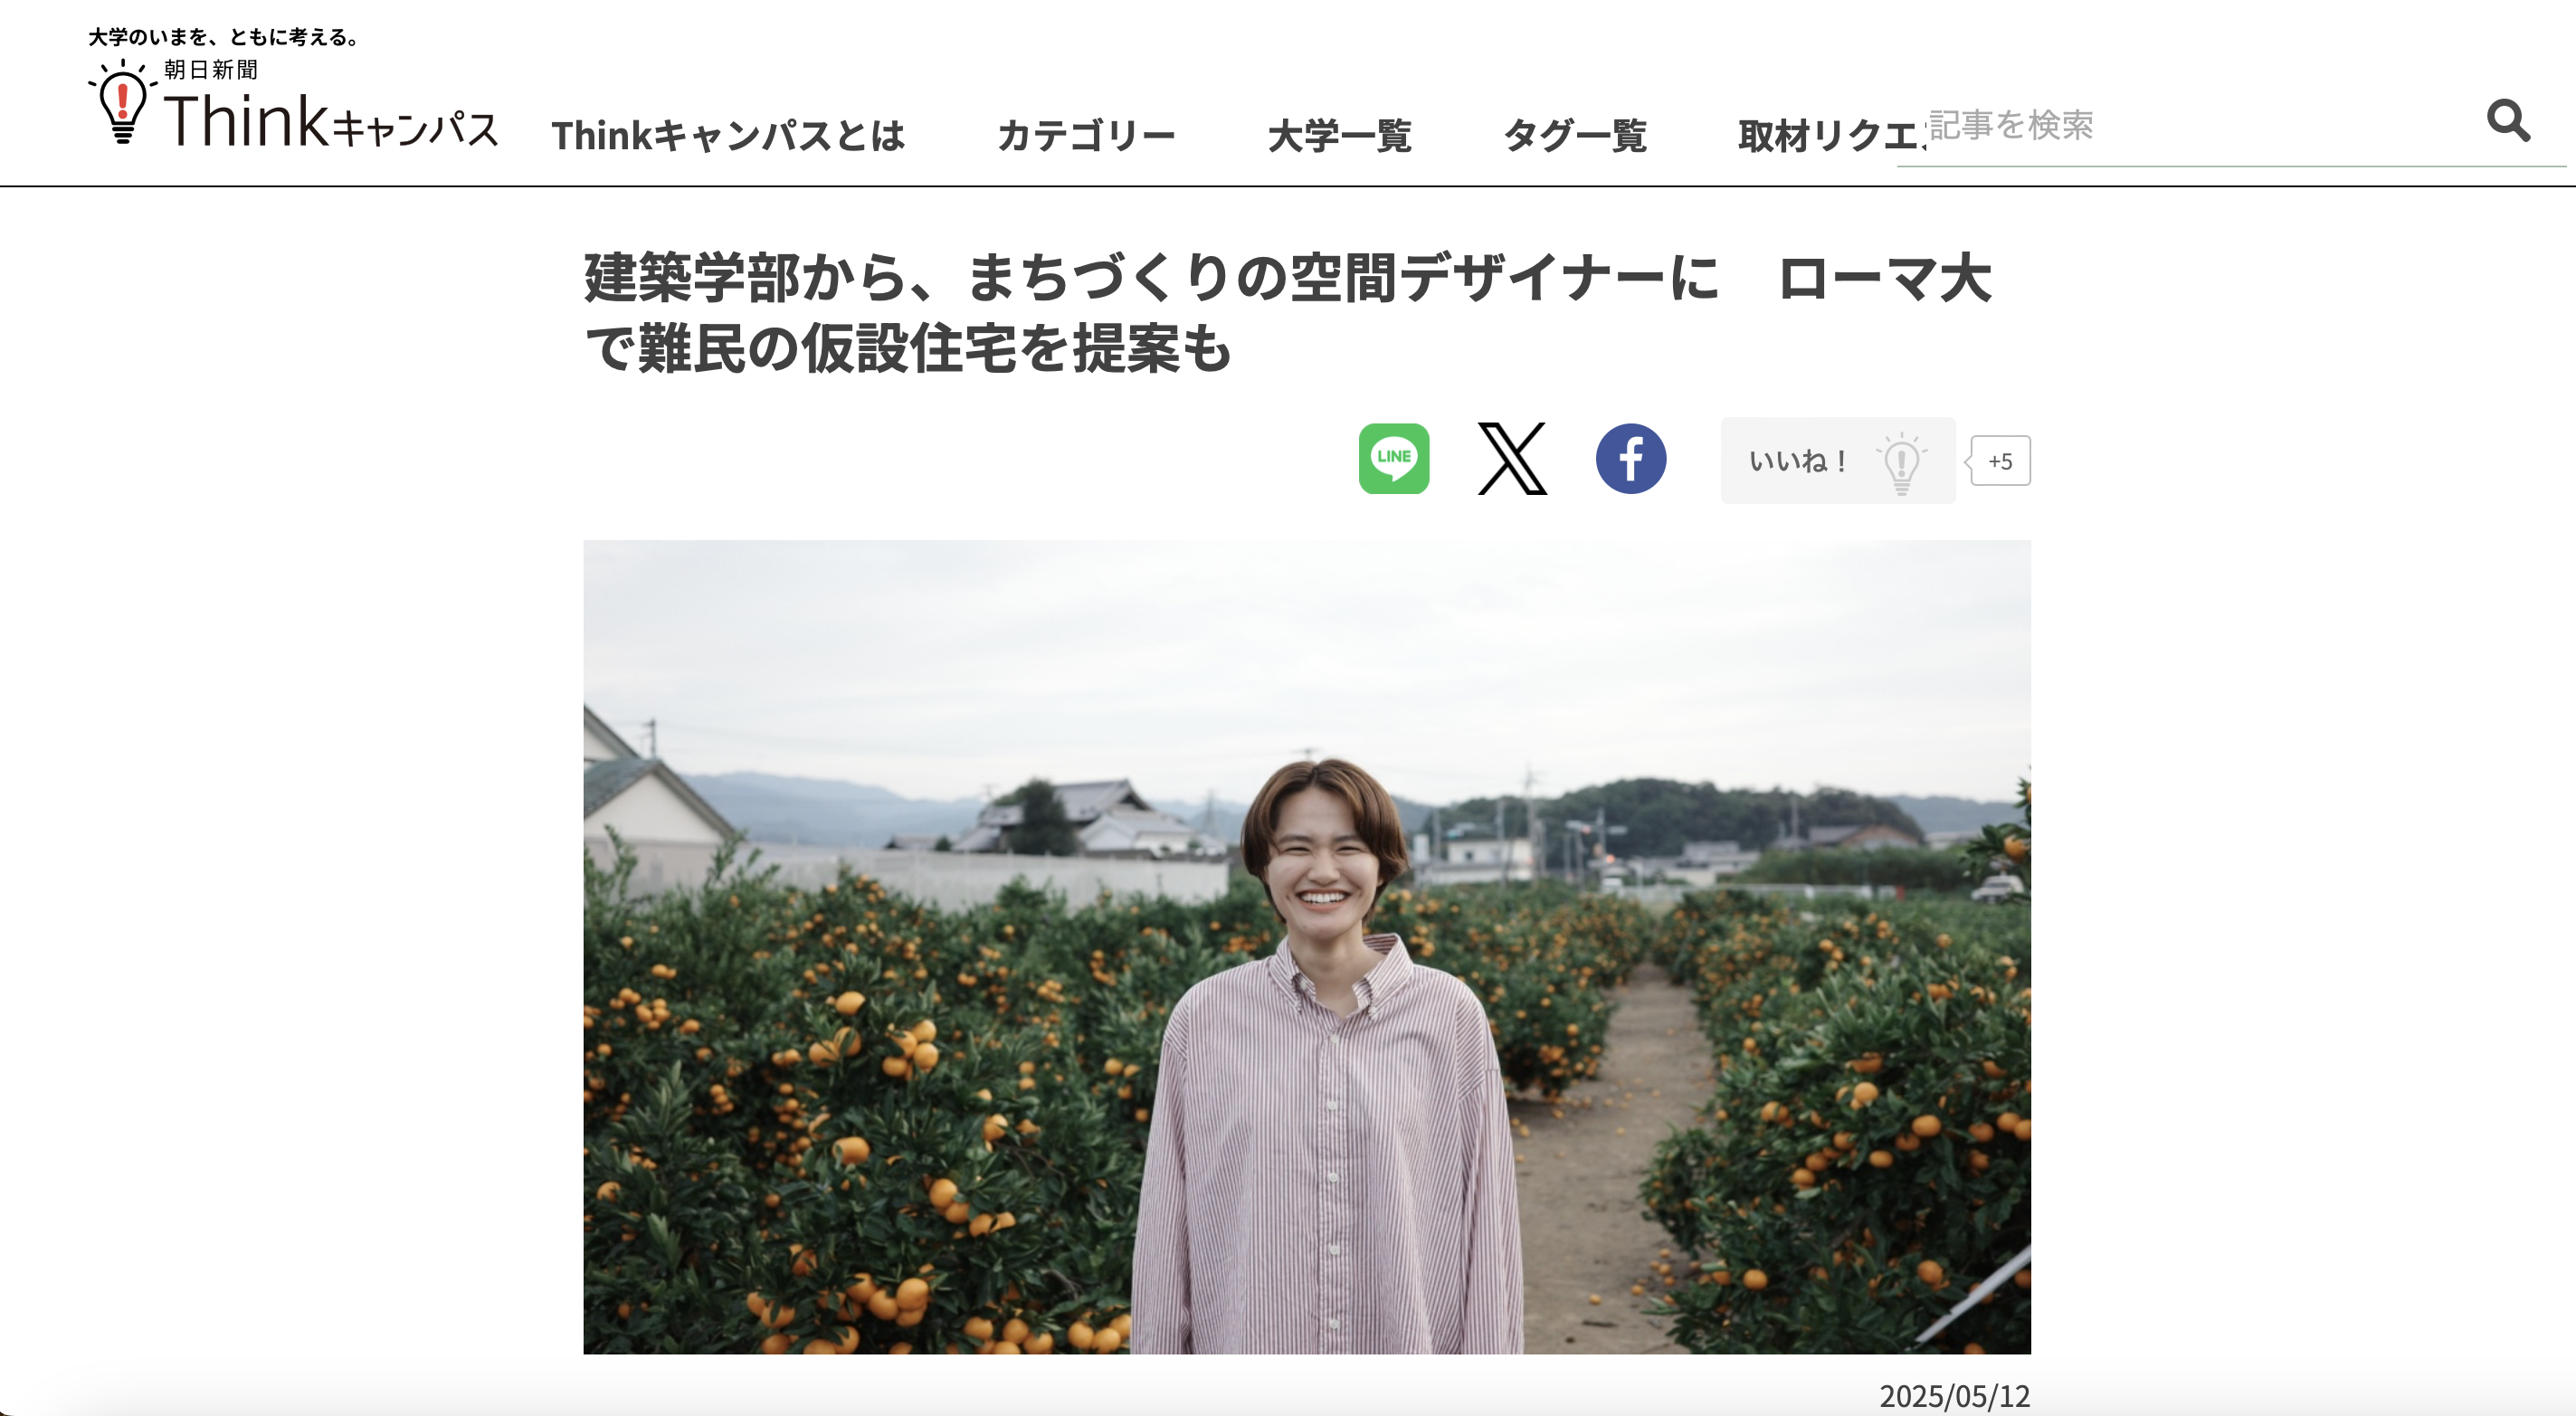This screenshot has width=2576, height=1416.
Task: Click the +5 like count bubble
Action: [x=1999, y=461]
